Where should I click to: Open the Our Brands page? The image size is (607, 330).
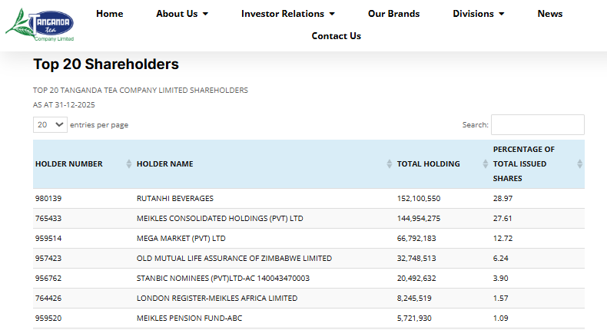point(393,14)
